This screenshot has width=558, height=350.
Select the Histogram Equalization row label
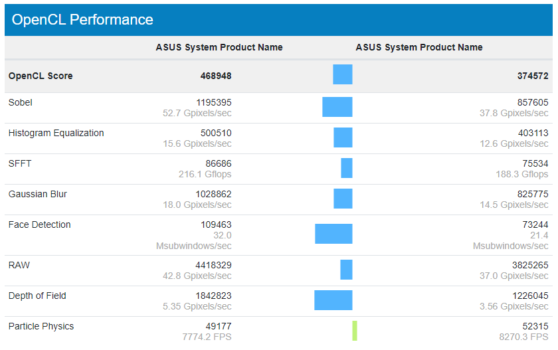point(56,133)
